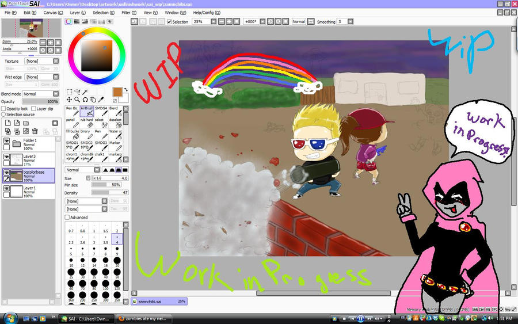Adjust the brush Density slider
This screenshot has width=518, height=324.
click(110, 193)
